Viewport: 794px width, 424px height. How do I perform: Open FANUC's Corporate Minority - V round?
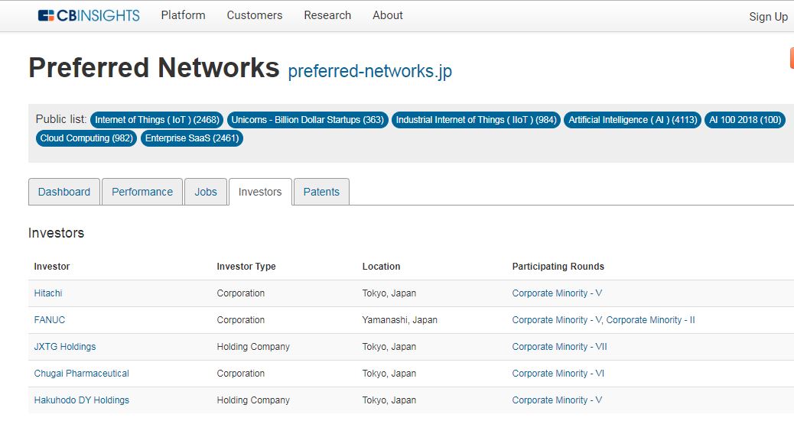click(557, 320)
